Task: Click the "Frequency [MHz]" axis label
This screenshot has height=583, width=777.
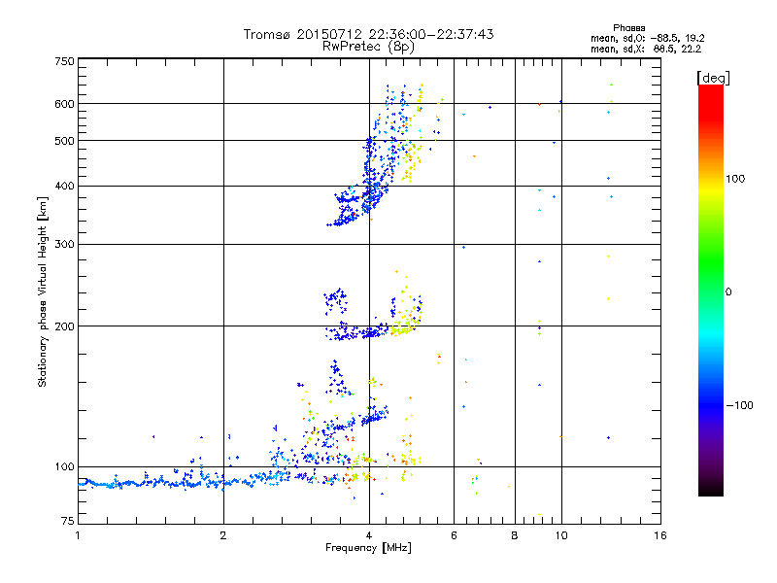Action: pos(368,548)
